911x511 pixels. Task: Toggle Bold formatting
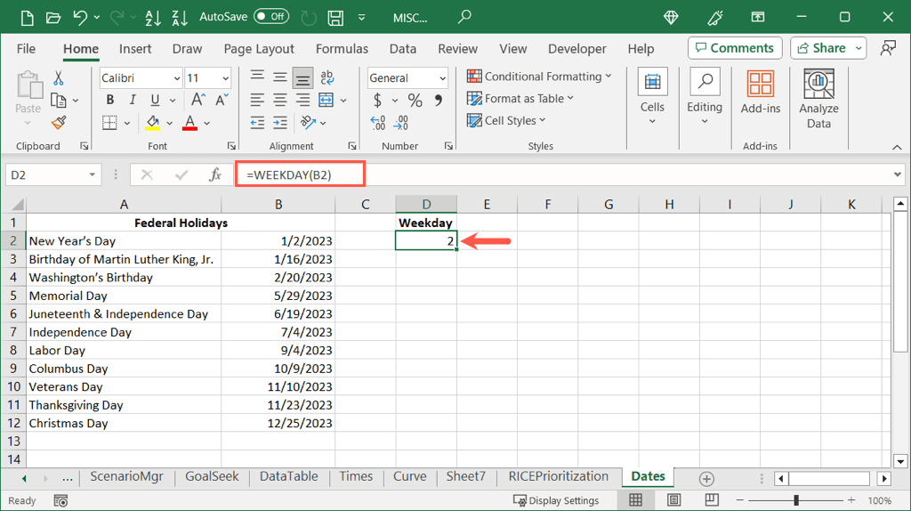pos(110,101)
